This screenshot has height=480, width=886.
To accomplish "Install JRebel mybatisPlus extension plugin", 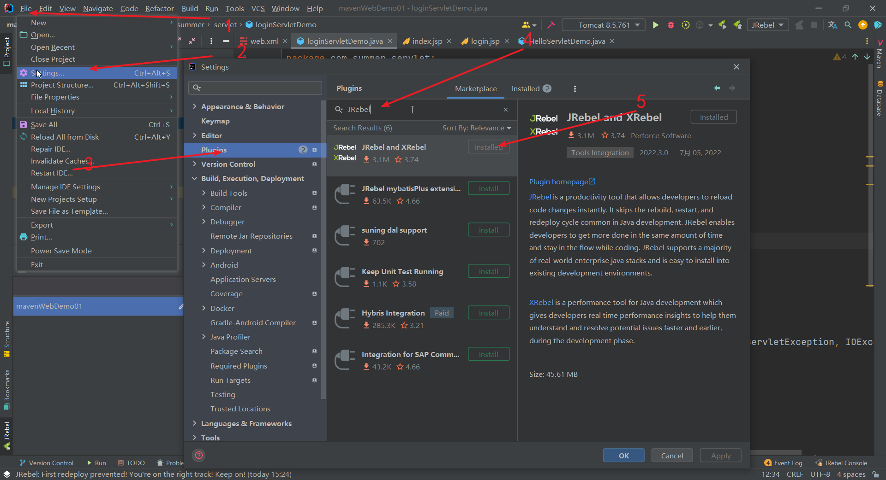I will tap(488, 188).
